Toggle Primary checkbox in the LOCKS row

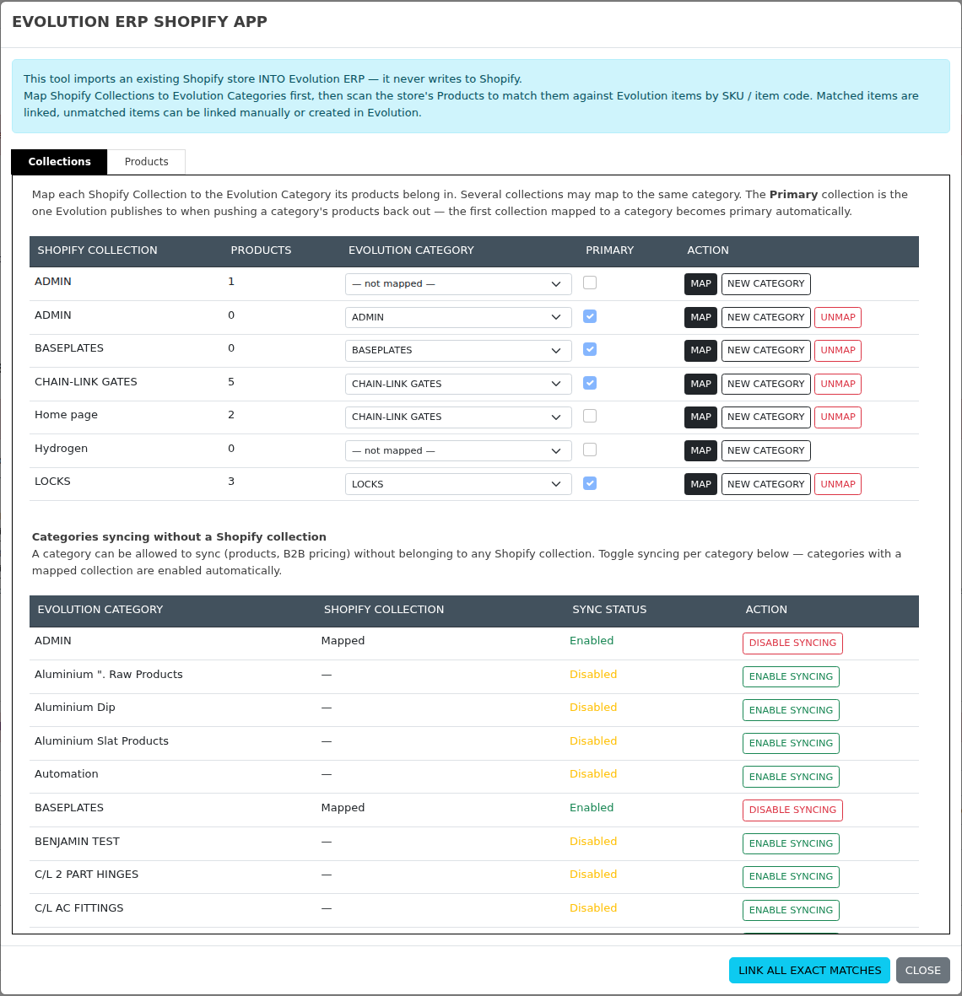click(590, 483)
